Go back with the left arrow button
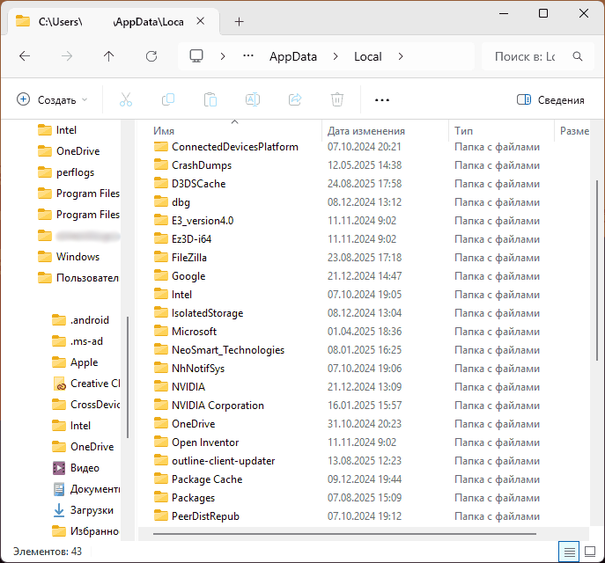Viewport: 605px width, 563px height. click(x=25, y=56)
